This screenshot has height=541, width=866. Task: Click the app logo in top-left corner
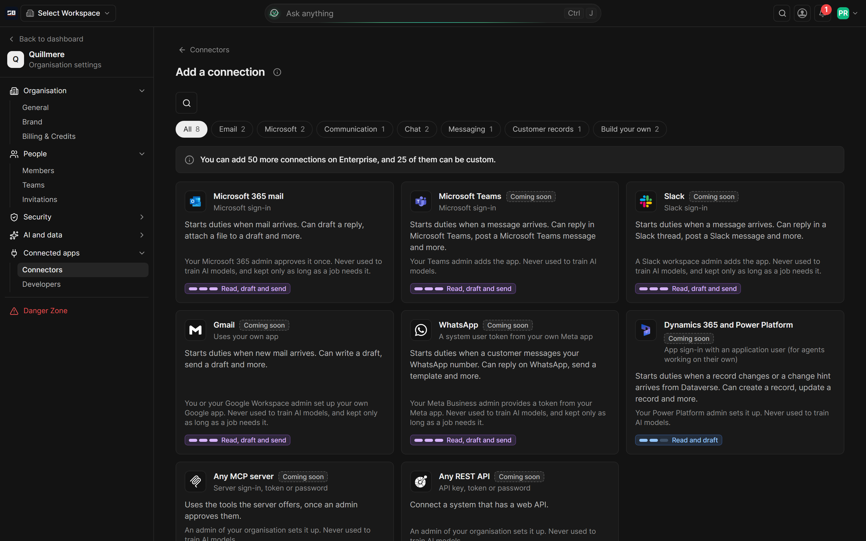coord(11,13)
